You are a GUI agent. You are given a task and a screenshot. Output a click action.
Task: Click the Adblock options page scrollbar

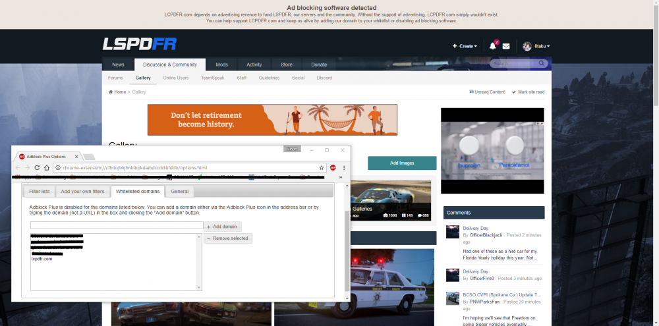pyautogui.click(x=347, y=252)
